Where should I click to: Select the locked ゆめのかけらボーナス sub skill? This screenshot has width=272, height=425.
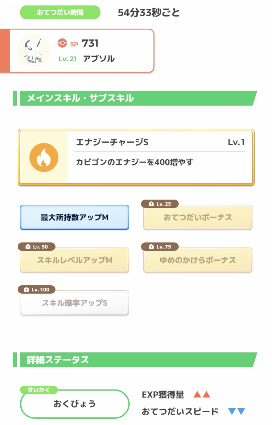point(198,260)
